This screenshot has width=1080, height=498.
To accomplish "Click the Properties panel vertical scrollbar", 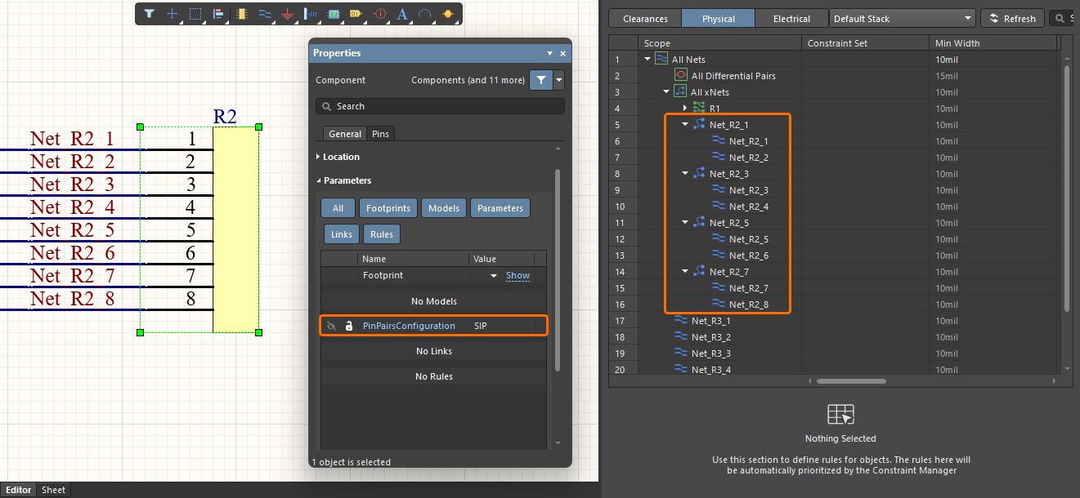I will pos(558,269).
